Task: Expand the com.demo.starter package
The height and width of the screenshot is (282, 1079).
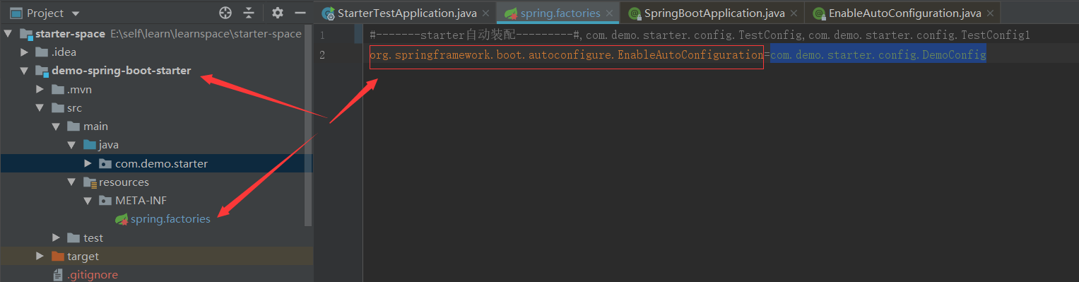Action: [x=88, y=163]
